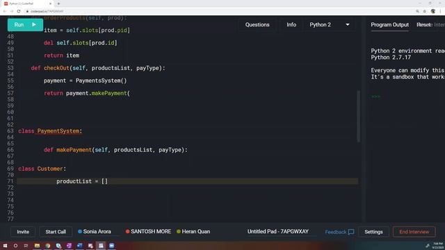
Task: Click the return payment.makePayment( line
Action: [87, 93]
